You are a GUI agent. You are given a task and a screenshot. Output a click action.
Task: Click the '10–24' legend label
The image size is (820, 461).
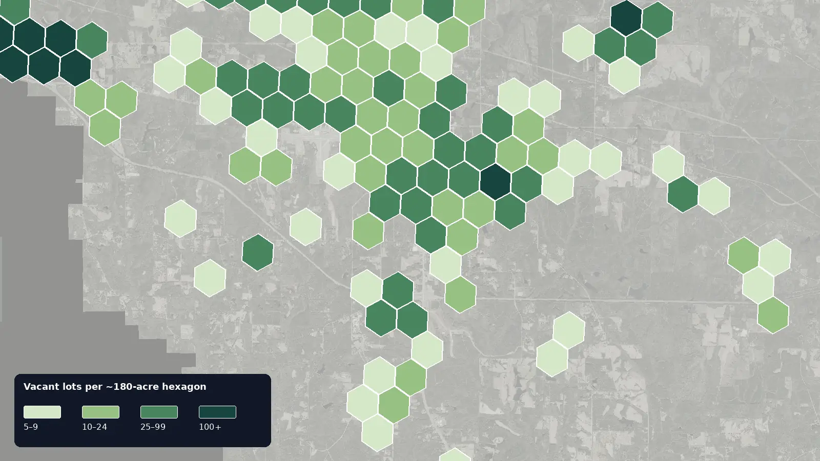tap(94, 427)
